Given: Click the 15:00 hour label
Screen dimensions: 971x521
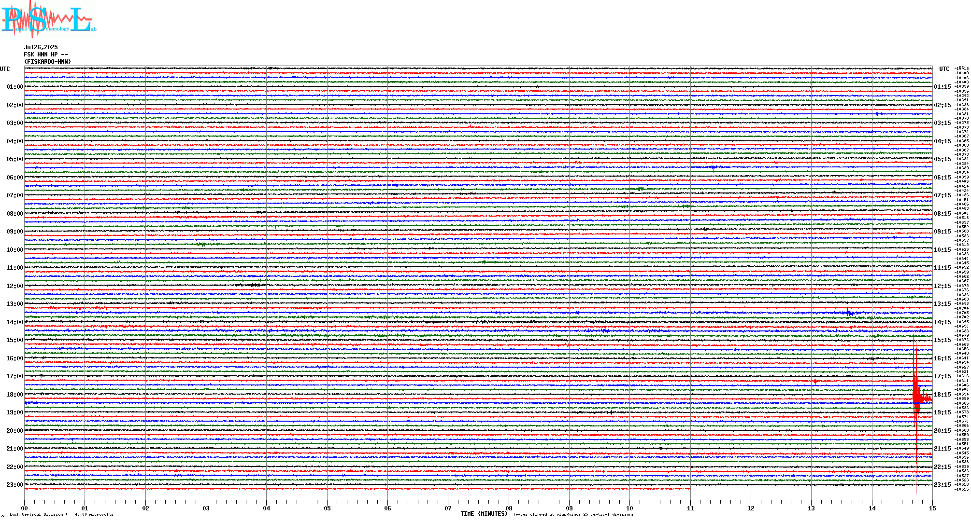Looking at the screenshot, I should tap(15, 340).
